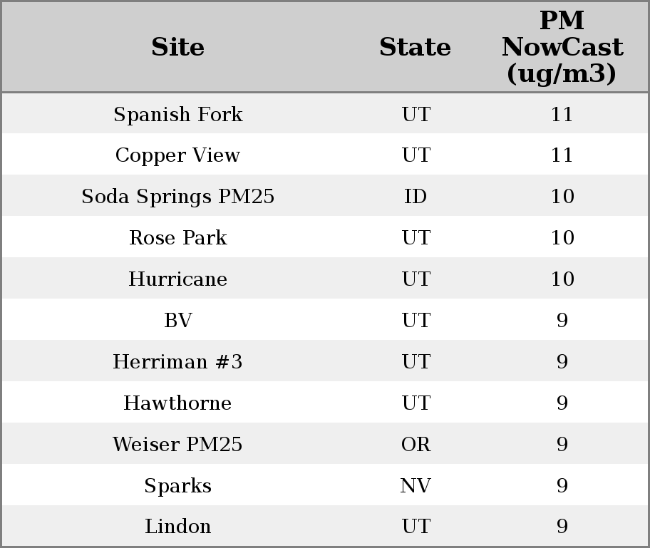Select the Sparks site name

(x=177, y=486)
